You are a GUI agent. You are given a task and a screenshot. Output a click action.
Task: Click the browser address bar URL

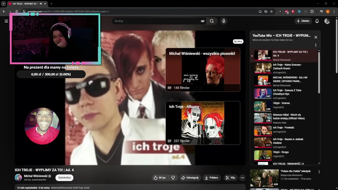(68, 12)
